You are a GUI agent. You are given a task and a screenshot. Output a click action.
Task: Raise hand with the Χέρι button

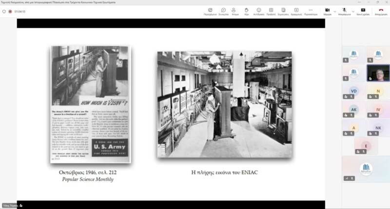coord(247,11)
